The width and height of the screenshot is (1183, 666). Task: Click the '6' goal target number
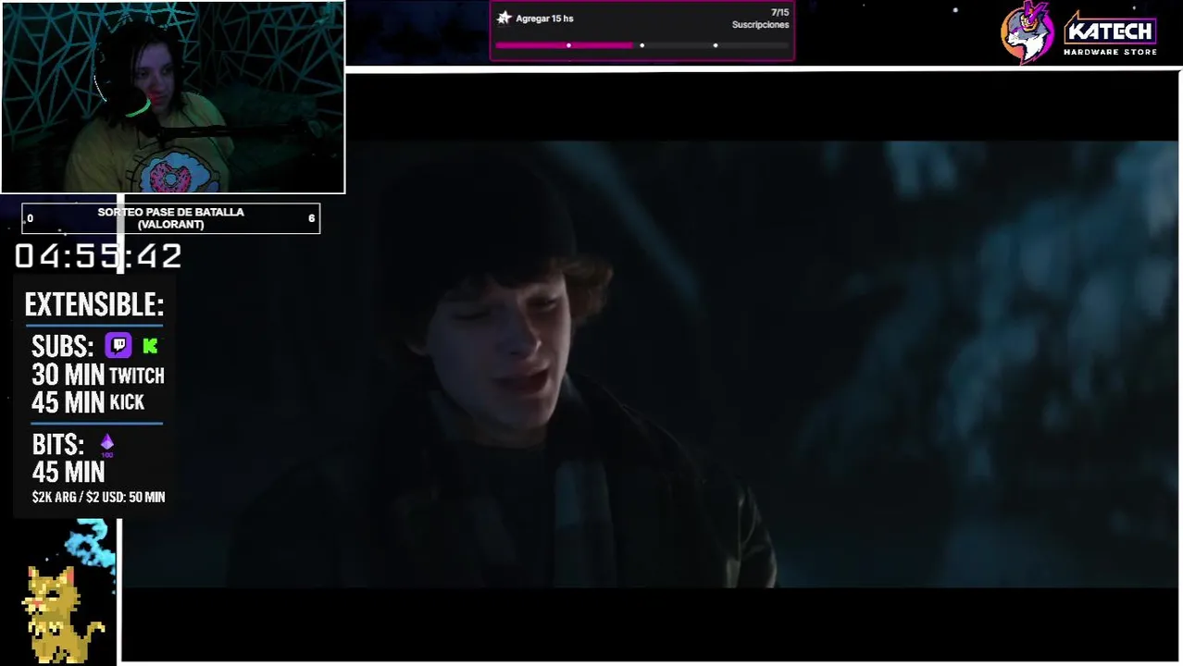tap(311, 218)
